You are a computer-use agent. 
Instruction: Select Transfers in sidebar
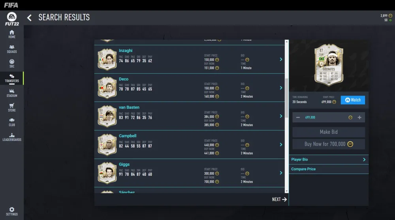pyautogui.click(x=12, y=78)
